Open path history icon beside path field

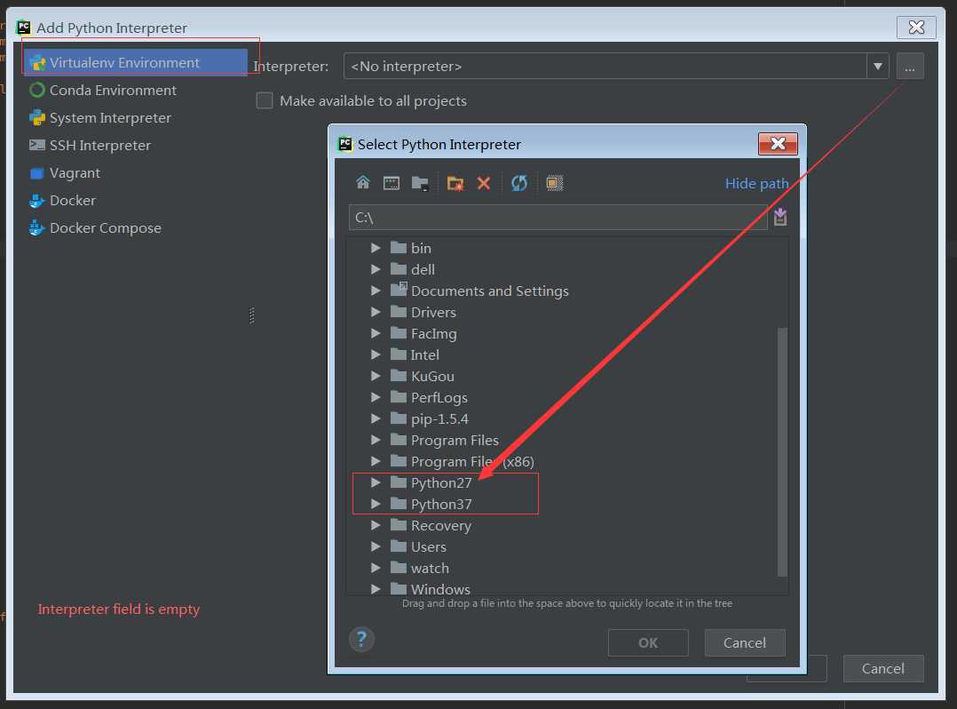pos(780,217)
